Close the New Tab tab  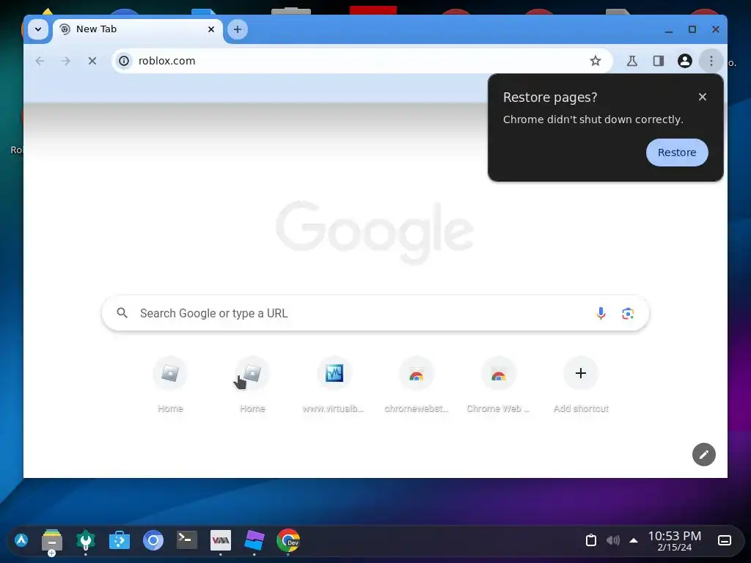click(210, 29)
